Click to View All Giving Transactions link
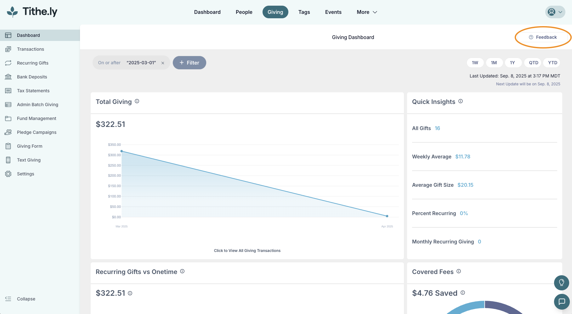This screenshot has width=572, height=314. (247, 251)
